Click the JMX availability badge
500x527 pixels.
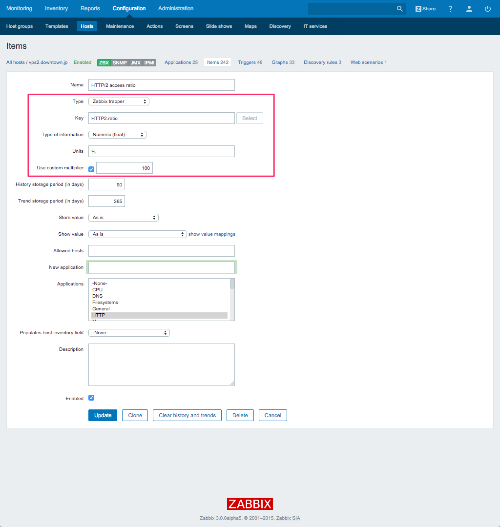(136, 62)
